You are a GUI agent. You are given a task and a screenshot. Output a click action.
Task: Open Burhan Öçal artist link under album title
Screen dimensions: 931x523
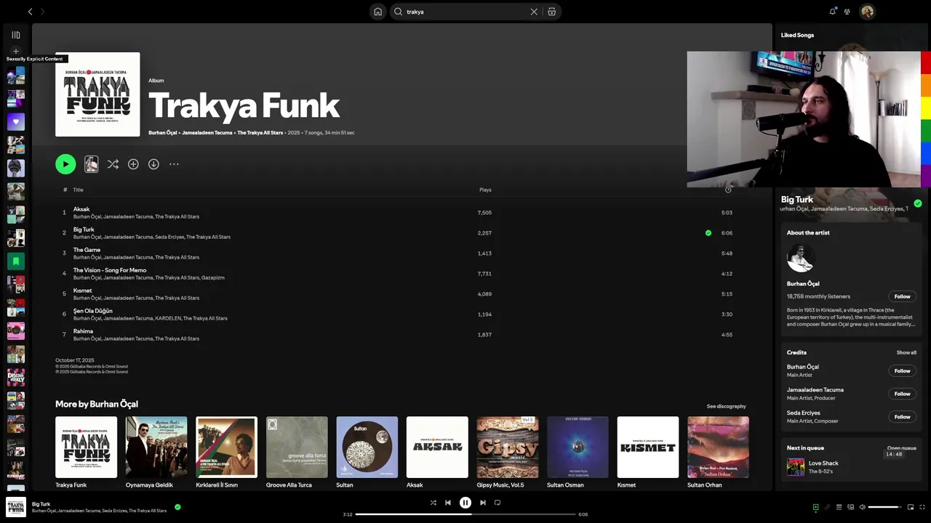pos(163,133)
